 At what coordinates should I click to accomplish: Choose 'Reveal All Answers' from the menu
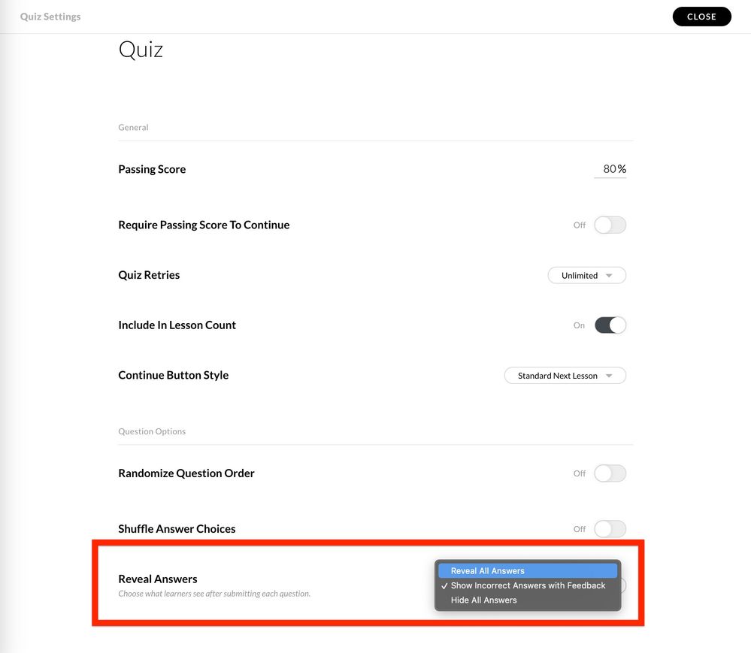[x=487, y=571]
